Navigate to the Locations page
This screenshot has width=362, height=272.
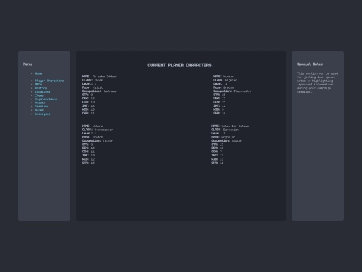42,92
